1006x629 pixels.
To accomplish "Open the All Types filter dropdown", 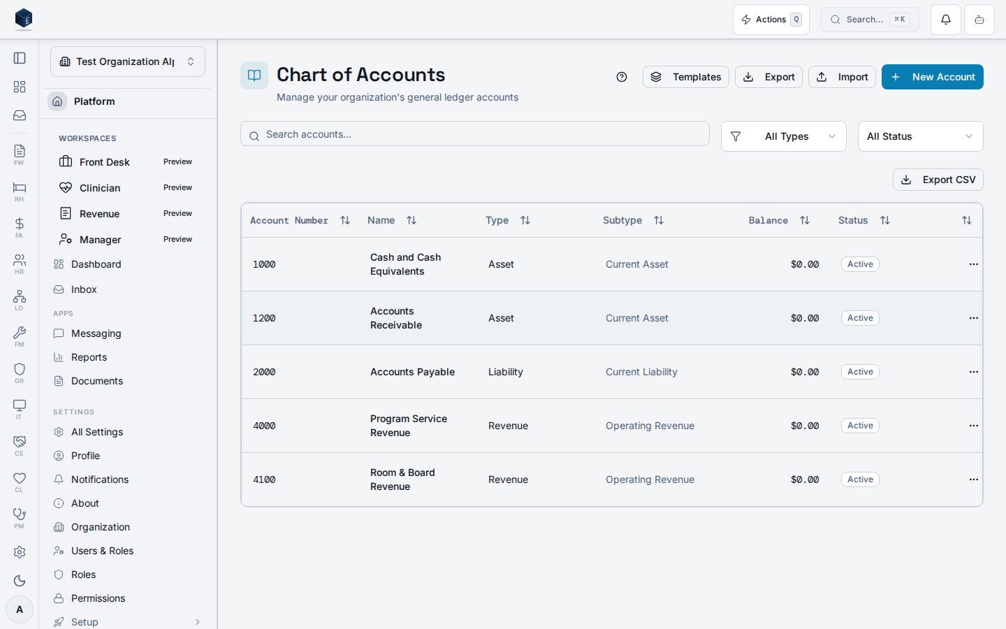I will [x=784, y=136].
